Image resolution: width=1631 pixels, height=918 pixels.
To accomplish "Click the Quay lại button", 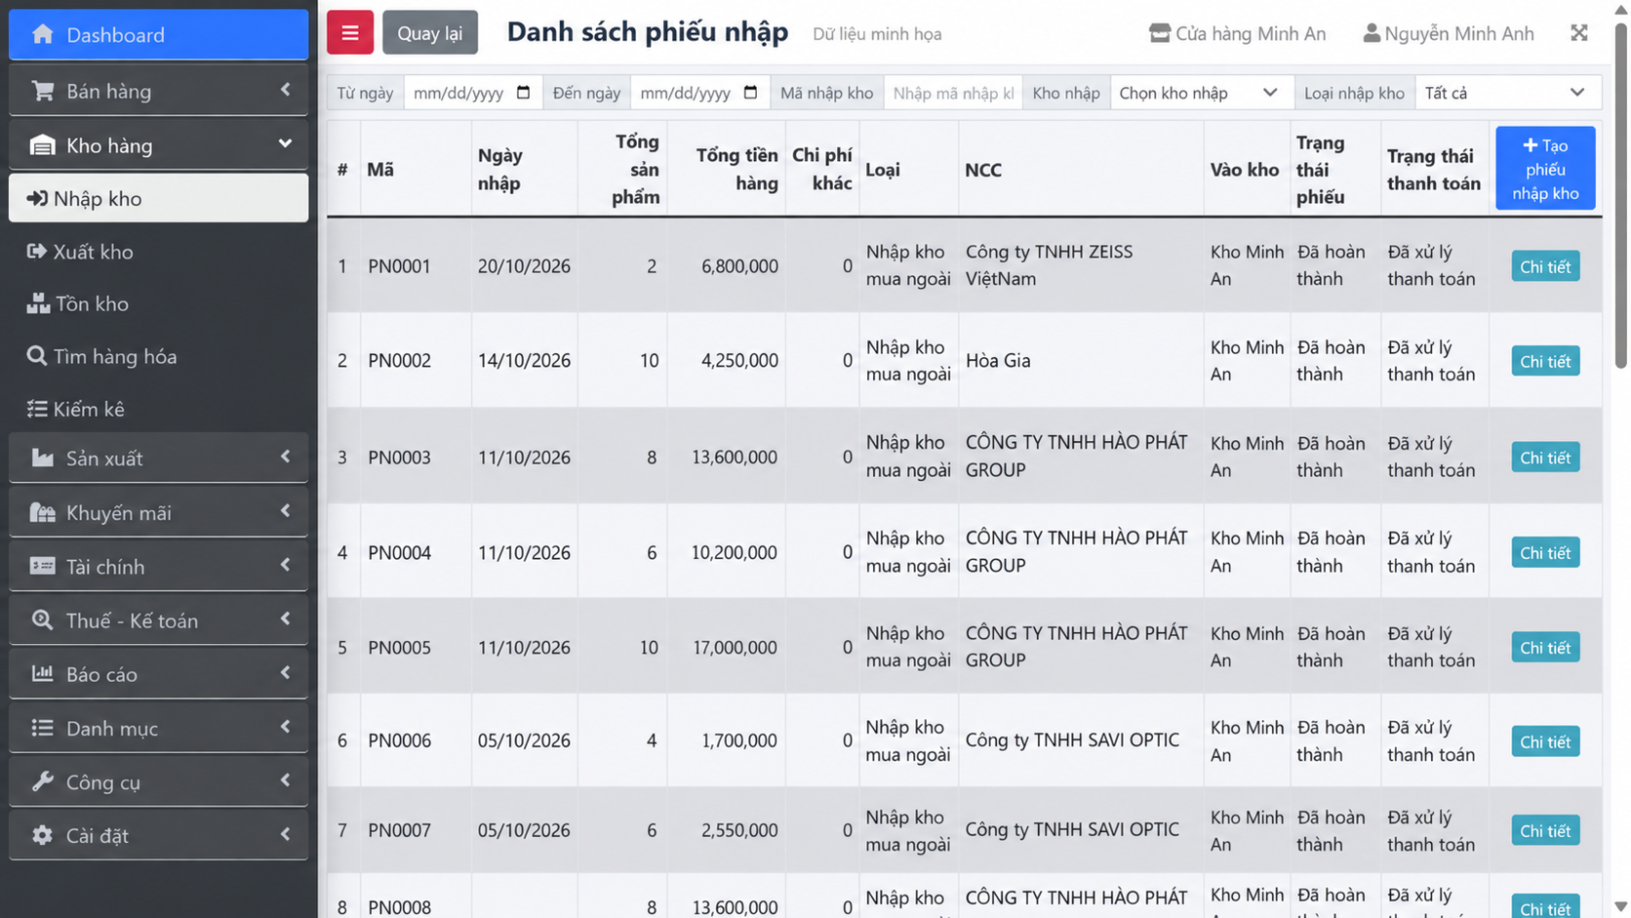I will [430, 33].
